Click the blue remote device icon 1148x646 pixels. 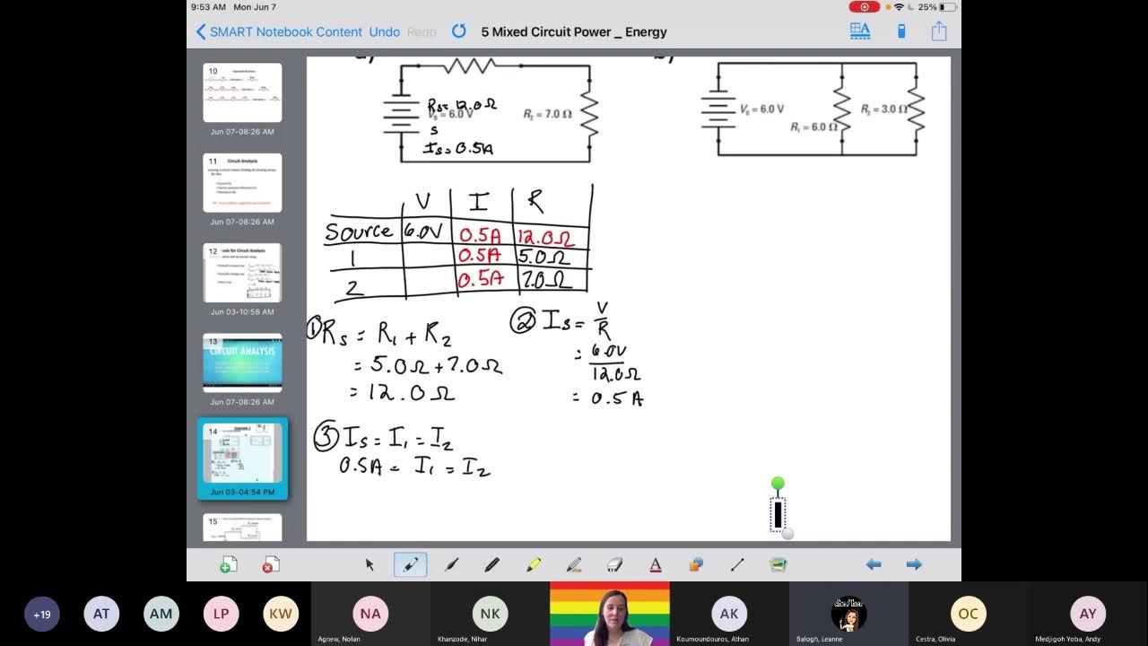pyautogui.click(x=901, y=31)
